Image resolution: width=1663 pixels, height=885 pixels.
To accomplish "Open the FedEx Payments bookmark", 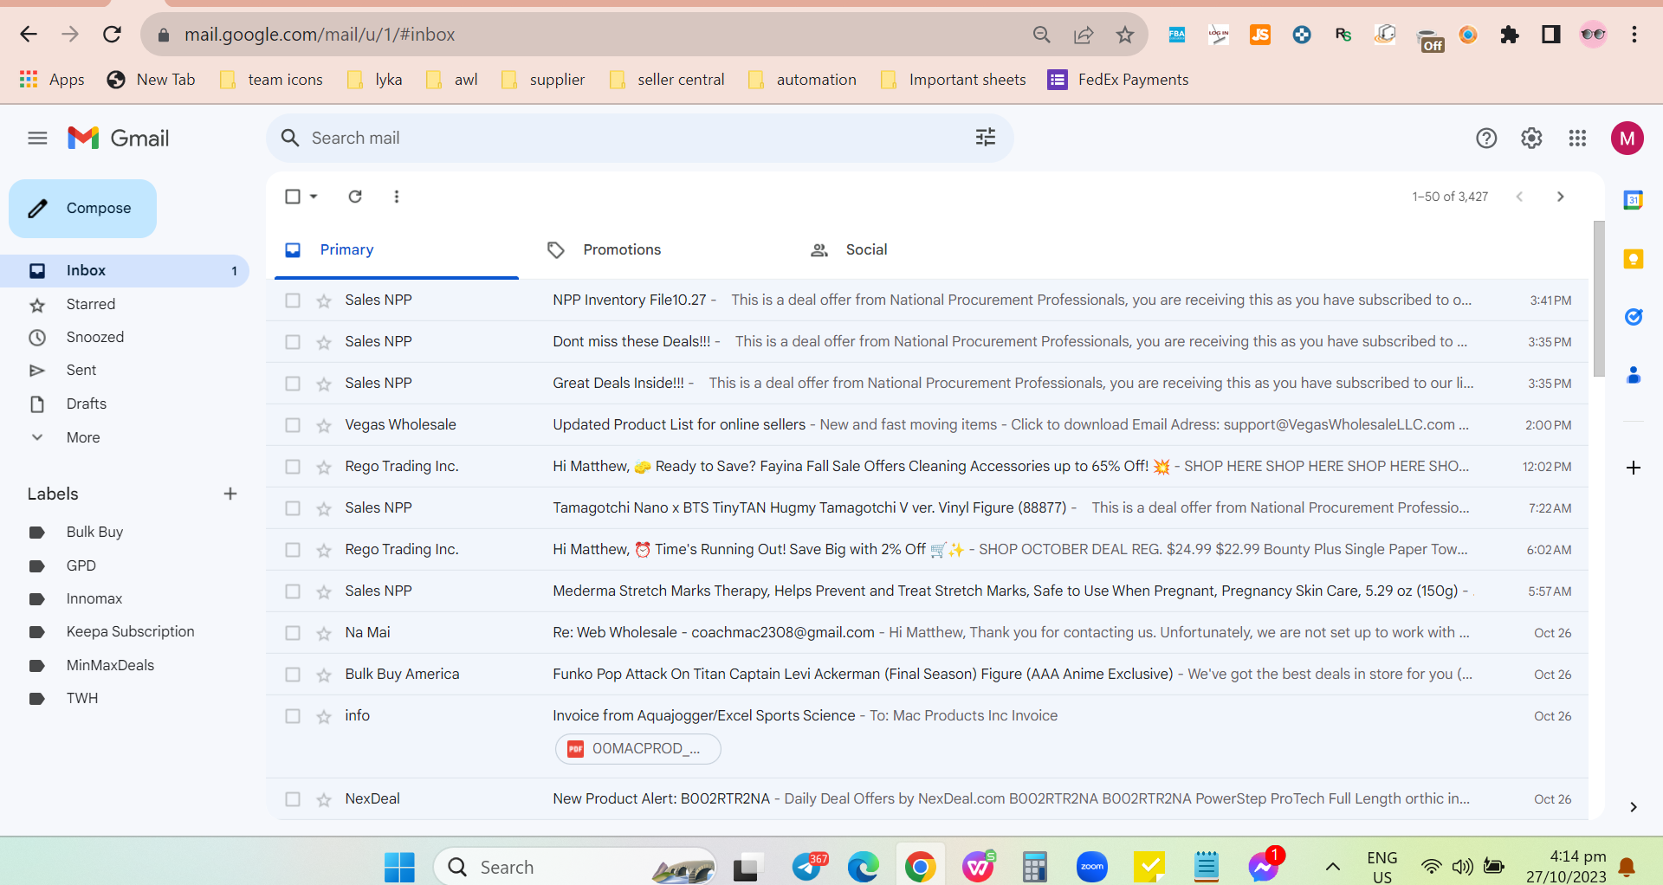I will coord(1118,80).
